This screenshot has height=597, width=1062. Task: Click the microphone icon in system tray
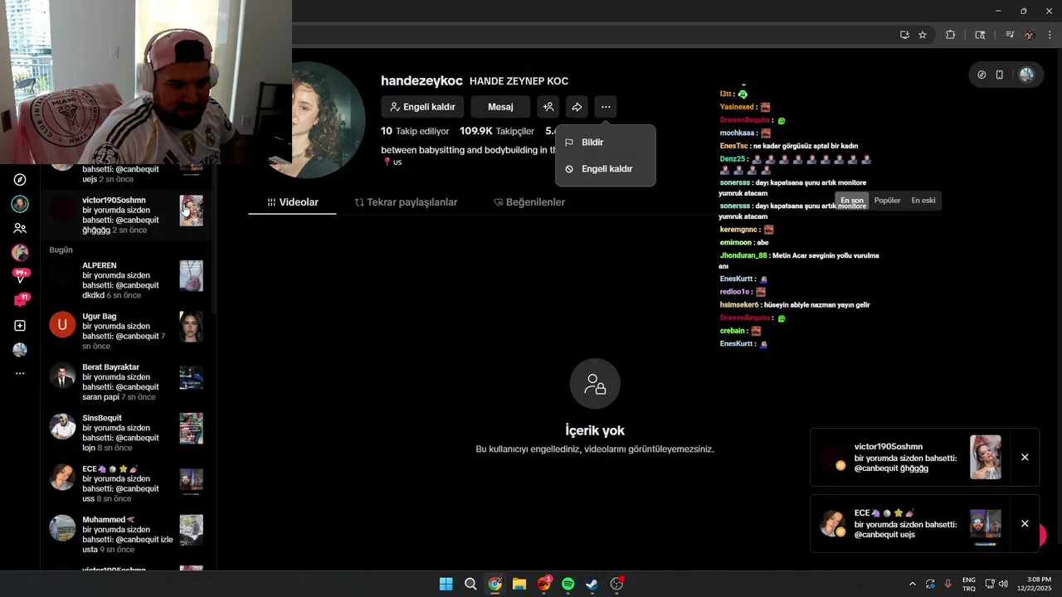[948, 584]
